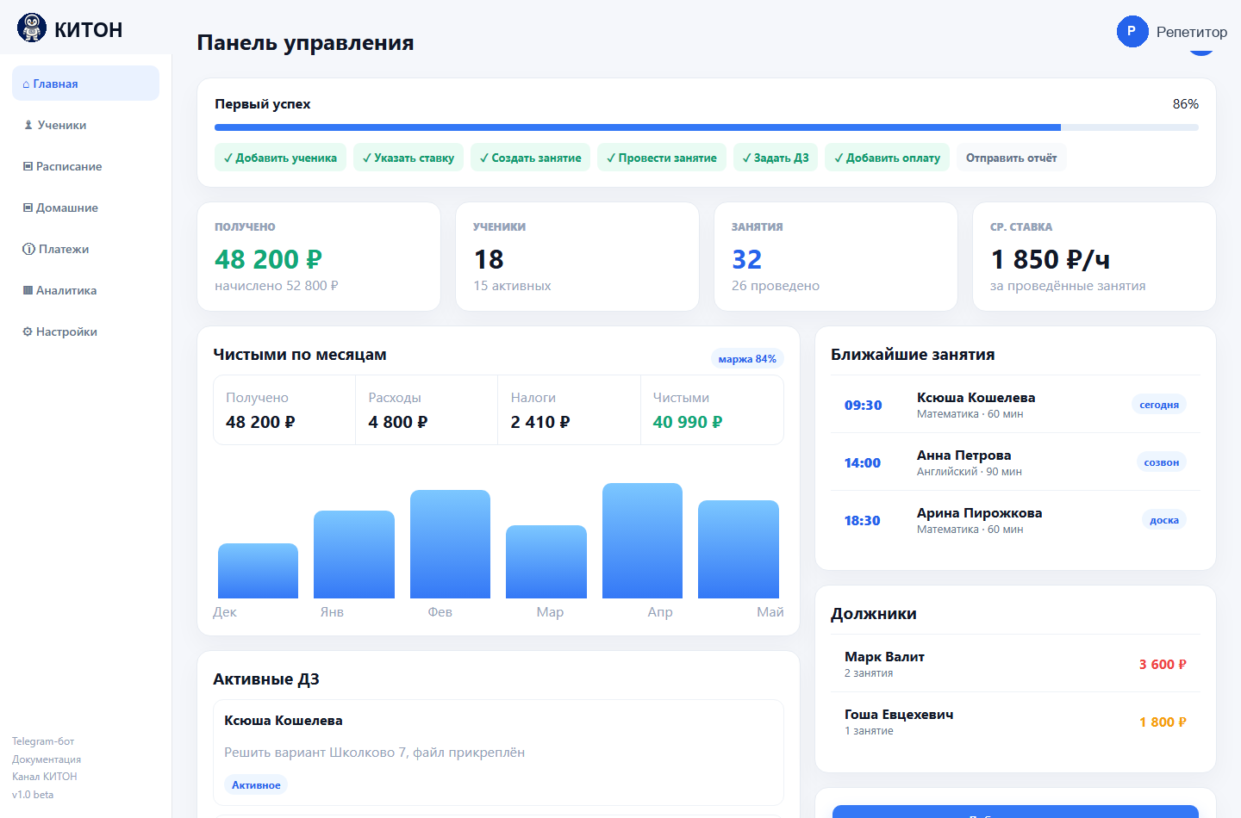Click the 'Активное' status badge on homework
This screenshot has height=818, width=1241.
tap(256, 785)
